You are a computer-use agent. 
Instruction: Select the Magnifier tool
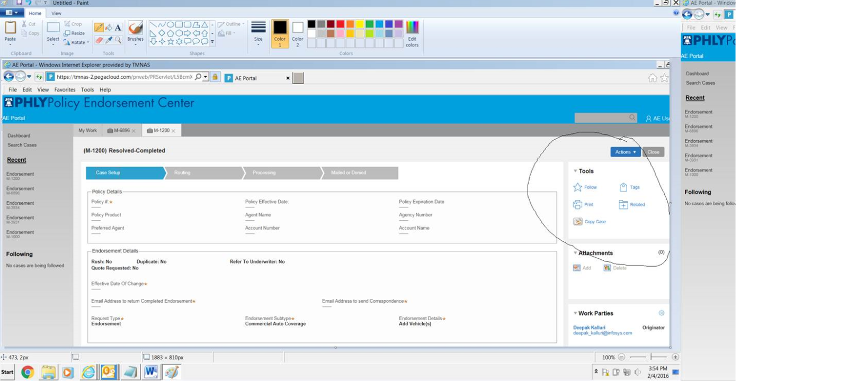118,40
